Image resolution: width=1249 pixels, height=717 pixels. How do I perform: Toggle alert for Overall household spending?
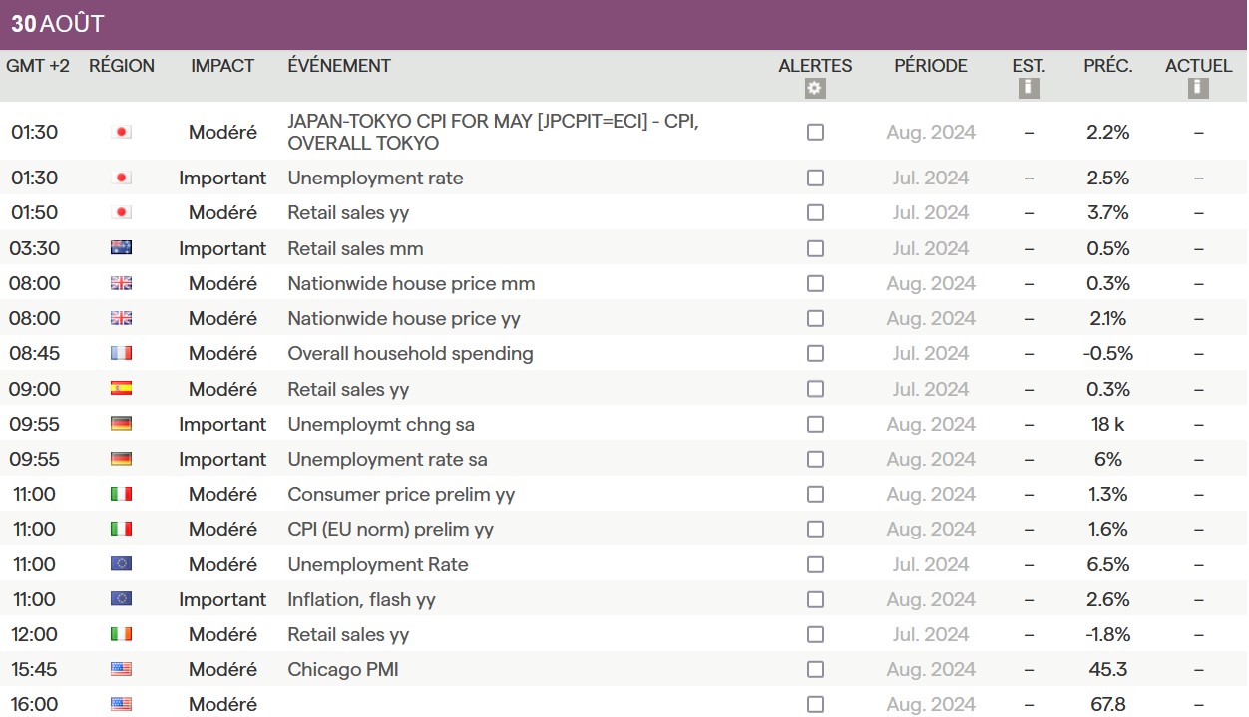[x=815, y=353]
